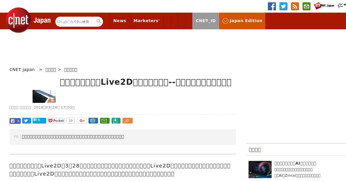Visit the ZDNet Japan logo link
The width and height of the screenshot is (346, 181).
click(324, 6)
